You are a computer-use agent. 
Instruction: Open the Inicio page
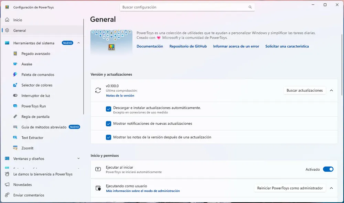coord(43,20)
